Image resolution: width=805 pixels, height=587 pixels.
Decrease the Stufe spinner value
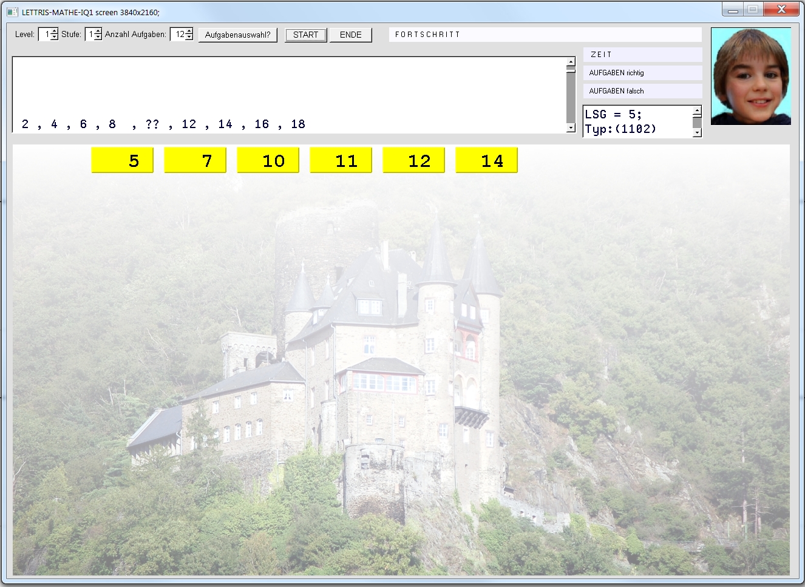tap(98, 38)
